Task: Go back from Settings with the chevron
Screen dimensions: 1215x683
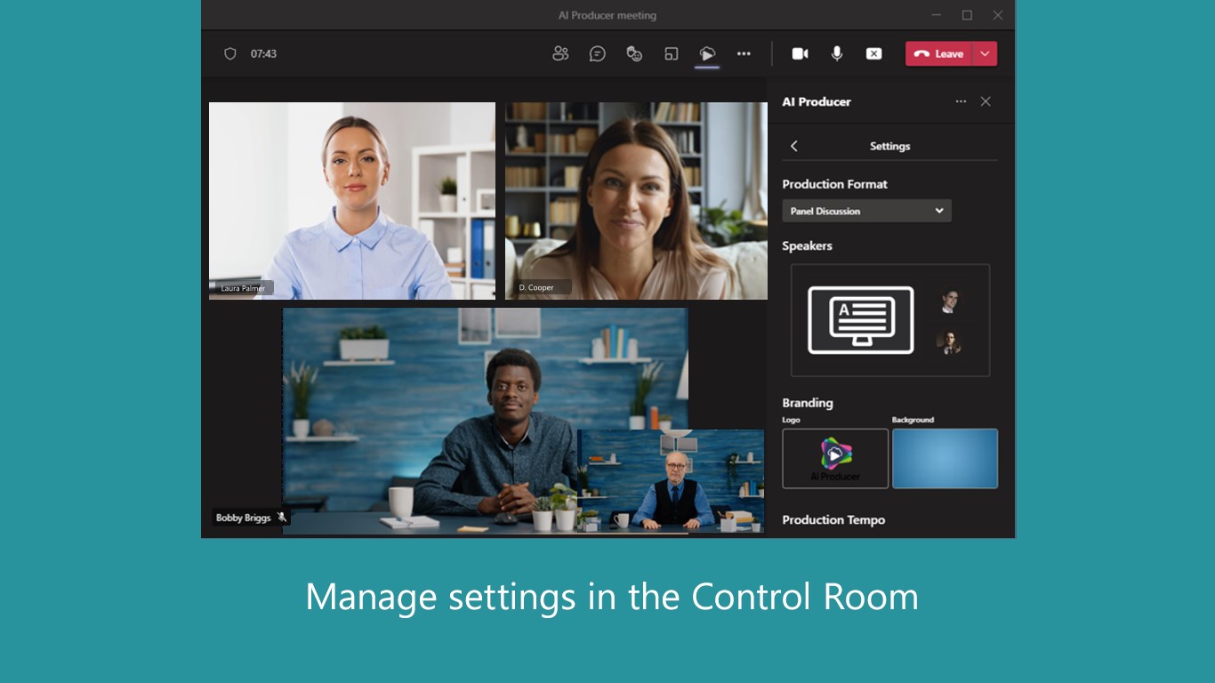Action: point(794,146)
